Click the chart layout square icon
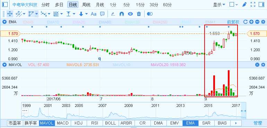This screenshot has width=267, height=128. pos(232,4)
